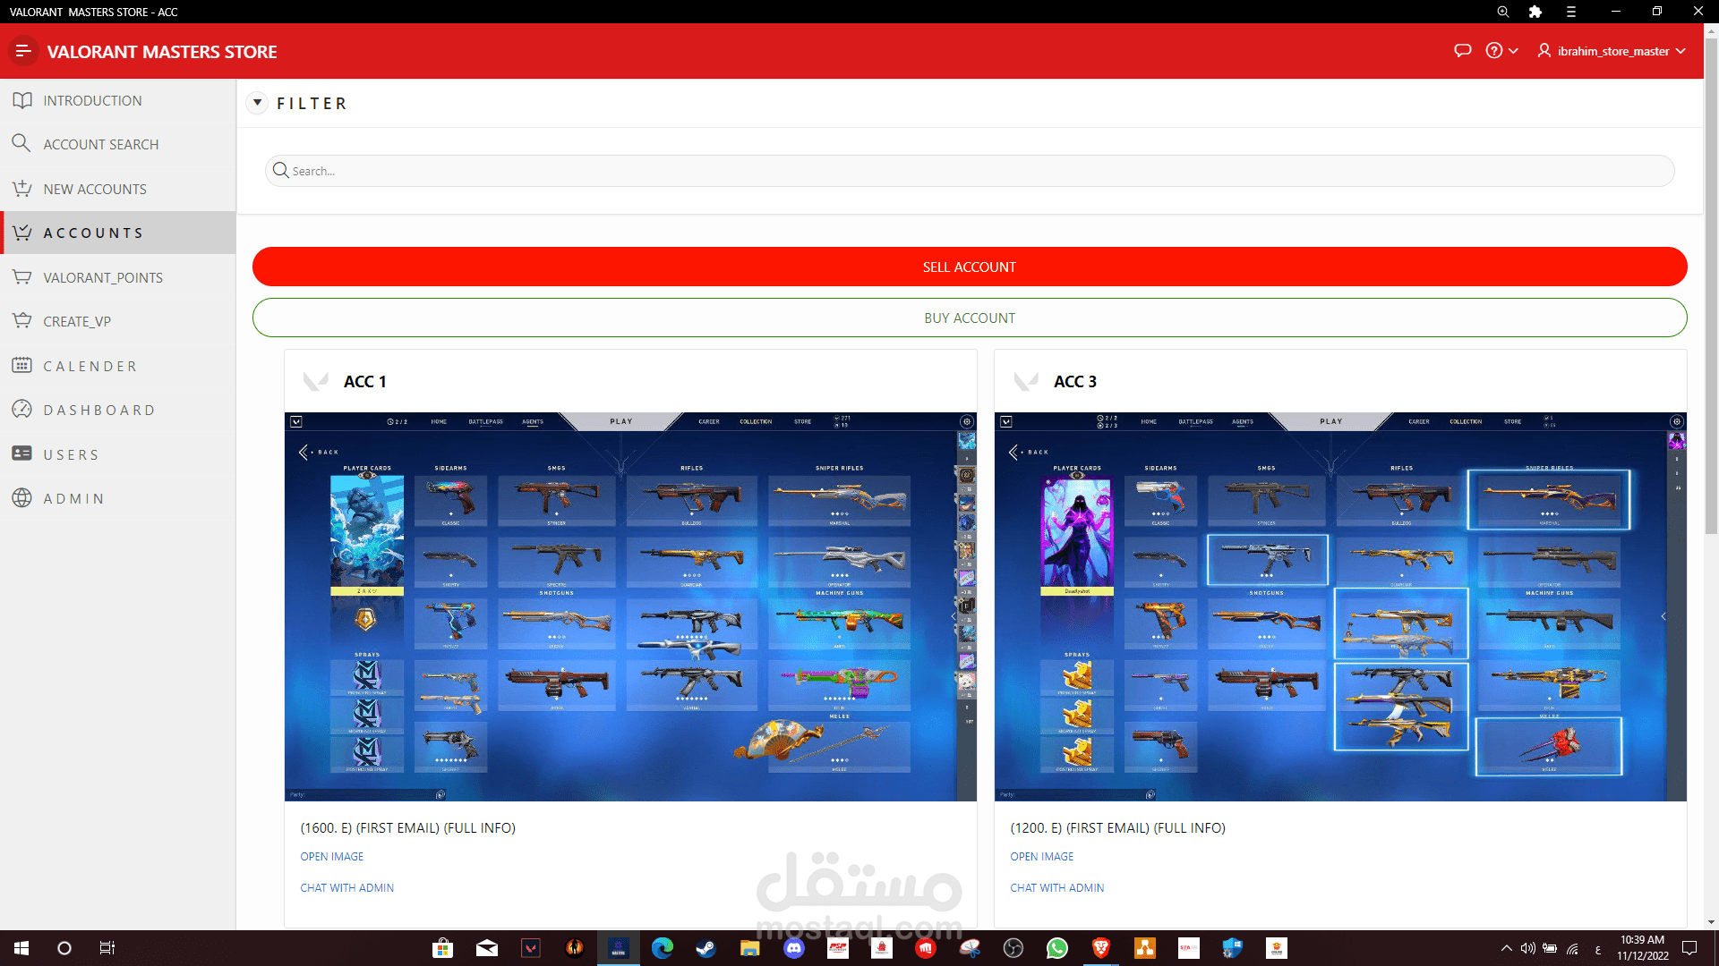Image resolution: width=1719 pixels, height=966 pixels.
Task: Click the extensions puzzle icon in title bar
Action: pos(1535,12)
